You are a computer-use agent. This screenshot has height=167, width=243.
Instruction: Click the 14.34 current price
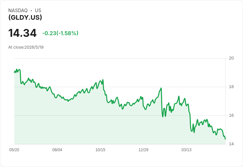coord(22,33)
